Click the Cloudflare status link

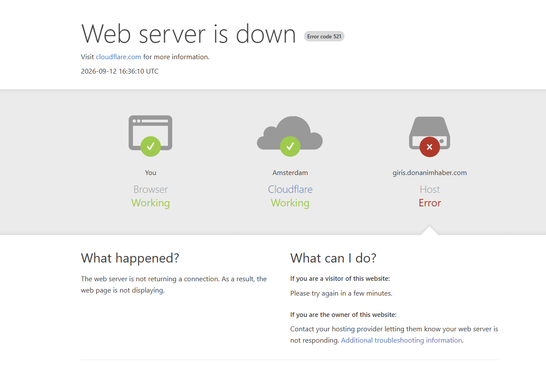[x=290, y=189]
